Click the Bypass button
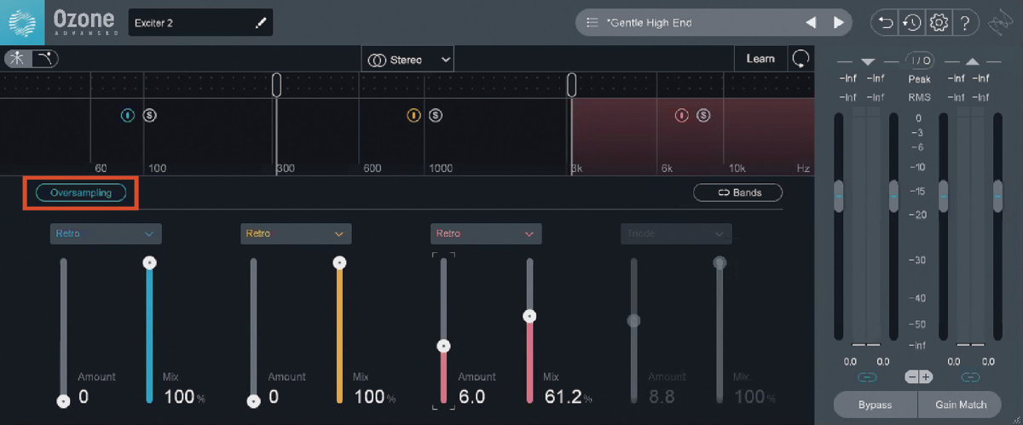Screen dimensions: 1023x425 (875, 405)
